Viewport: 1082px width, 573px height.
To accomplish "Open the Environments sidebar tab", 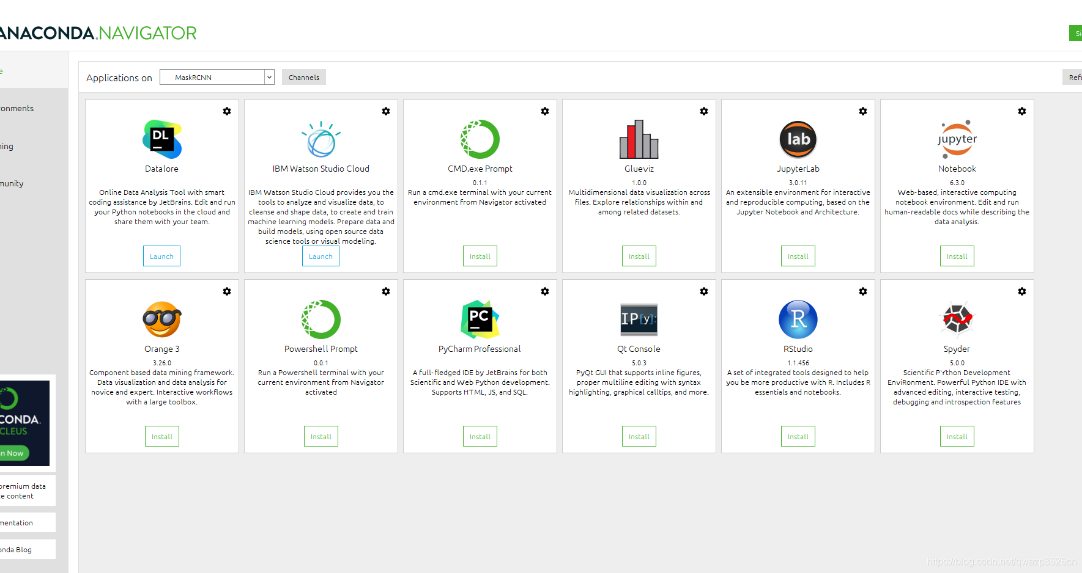I will coord(34,108).
